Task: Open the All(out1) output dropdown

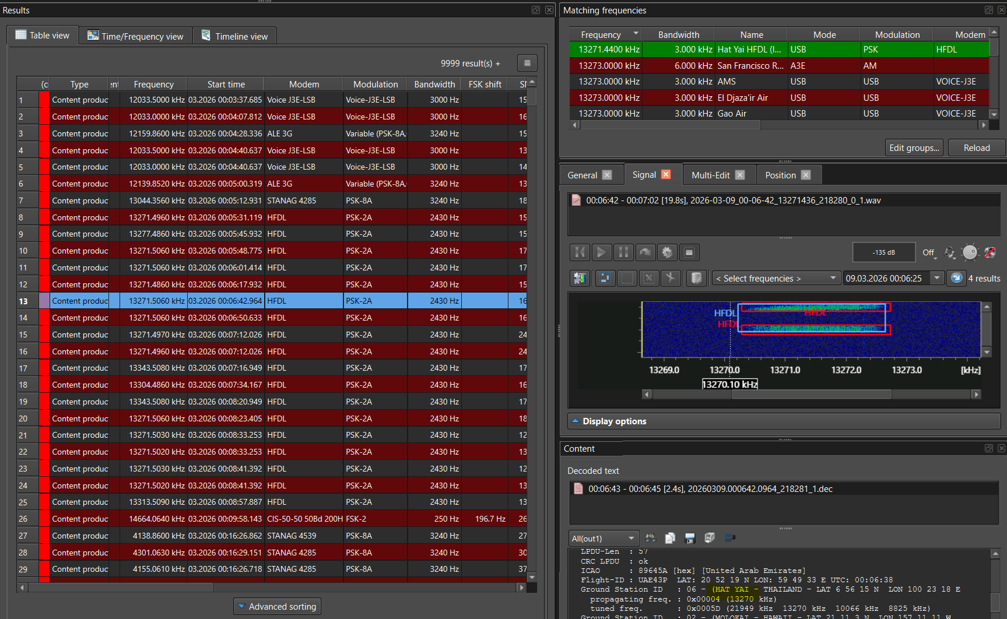Action: (x=603, y=539)
